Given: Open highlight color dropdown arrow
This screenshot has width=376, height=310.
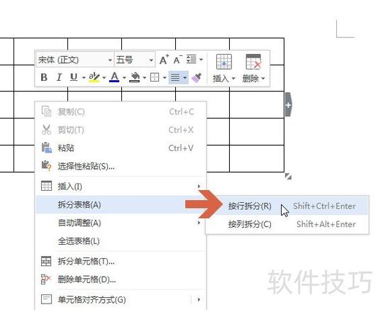Looking at the screenshot, I should point(104,78).
